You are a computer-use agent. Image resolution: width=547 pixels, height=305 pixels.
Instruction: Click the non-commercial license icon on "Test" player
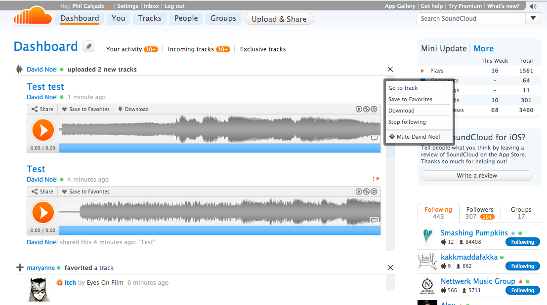[366, 191]
